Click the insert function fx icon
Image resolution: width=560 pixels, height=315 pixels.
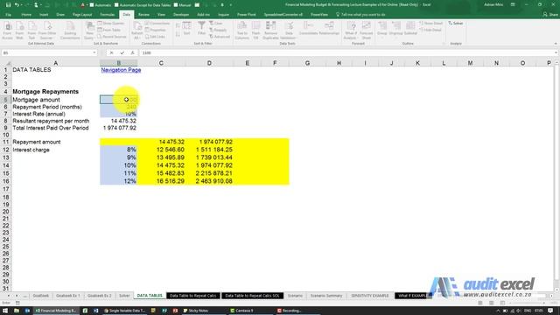132,52
